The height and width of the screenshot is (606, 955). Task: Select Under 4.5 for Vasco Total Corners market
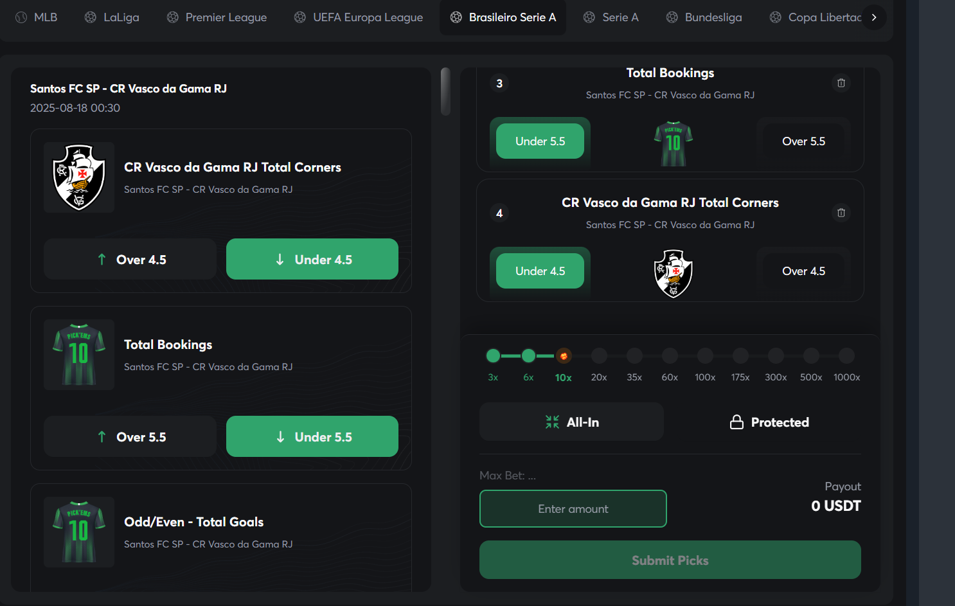pos(312,259)
